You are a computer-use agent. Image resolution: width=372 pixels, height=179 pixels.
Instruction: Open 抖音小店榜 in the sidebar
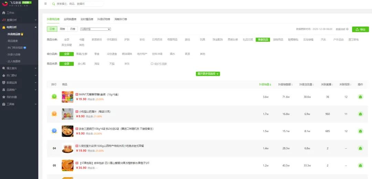(14, 54)
